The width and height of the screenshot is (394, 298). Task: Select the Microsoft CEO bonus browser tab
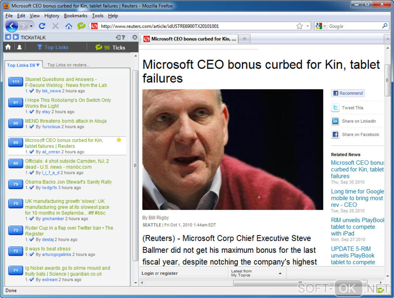(189, 39)
